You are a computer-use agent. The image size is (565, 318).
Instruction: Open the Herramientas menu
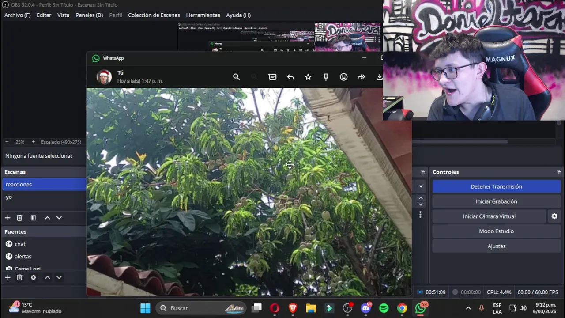click(203, 15)
